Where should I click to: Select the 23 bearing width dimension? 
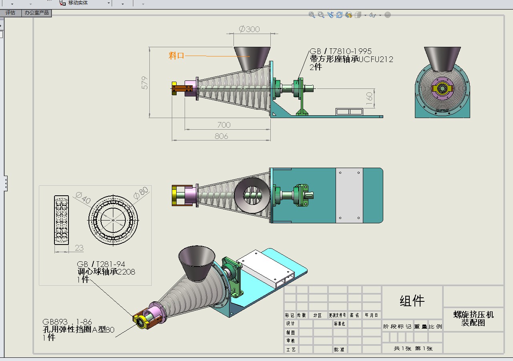click(79, 248)
